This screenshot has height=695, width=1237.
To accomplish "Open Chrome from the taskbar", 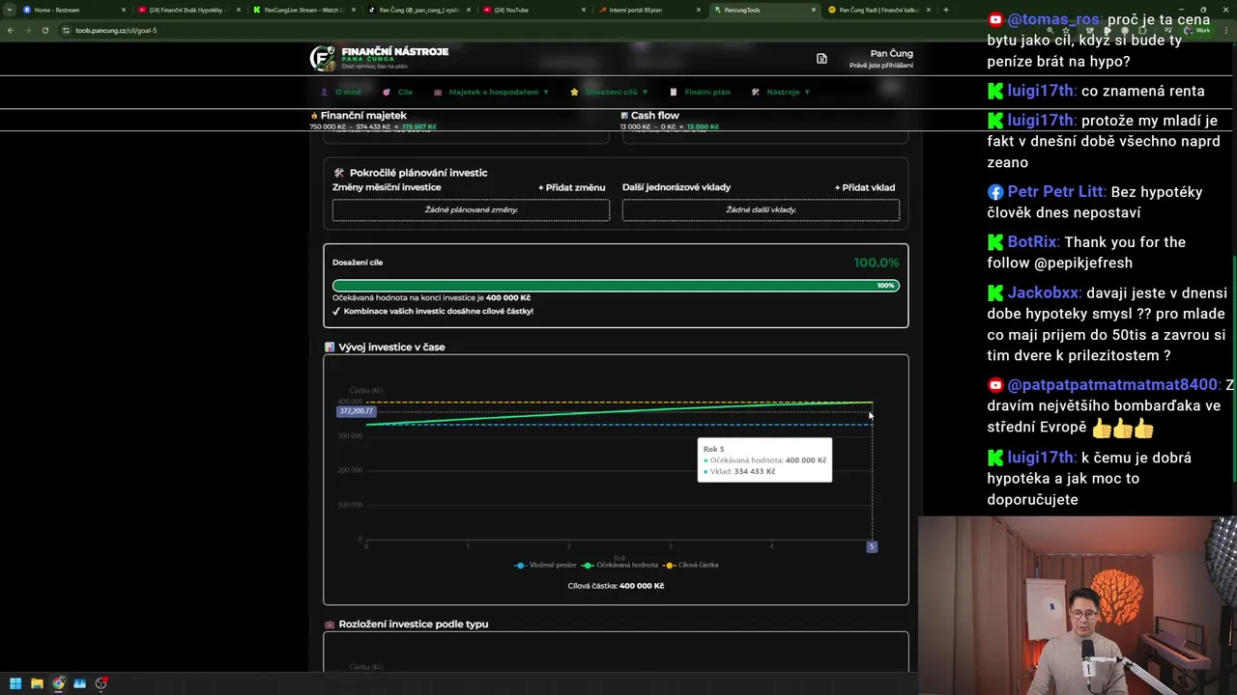I will tap(59, 683).
